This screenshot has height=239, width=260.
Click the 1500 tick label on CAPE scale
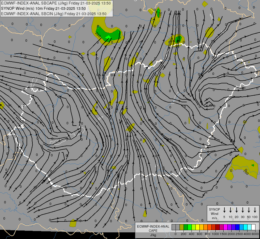pos(223,234)
